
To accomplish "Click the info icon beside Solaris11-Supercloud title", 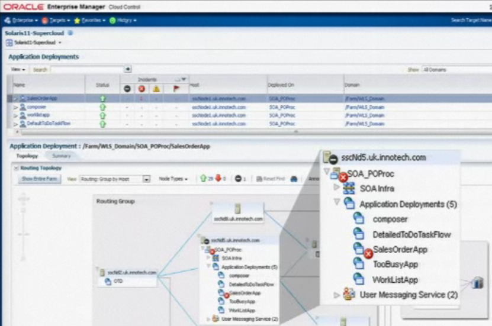I will tap(70, 33).
